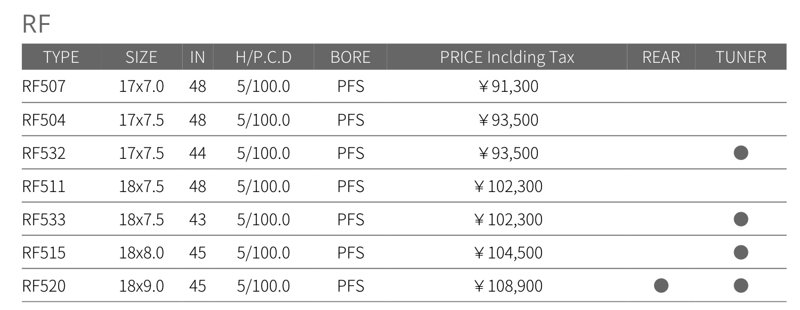
Task: Click the TUNER dot for RF533
Action: 741,219
